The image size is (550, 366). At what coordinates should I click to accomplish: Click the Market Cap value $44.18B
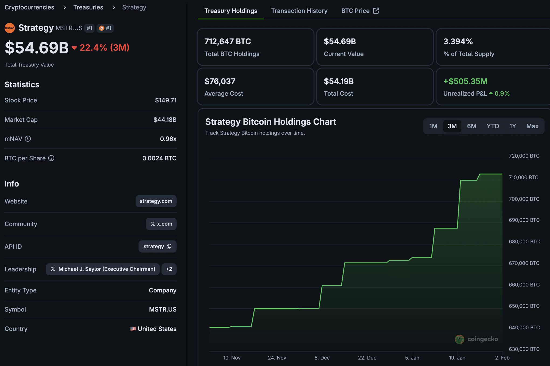[x=165, y=120]
